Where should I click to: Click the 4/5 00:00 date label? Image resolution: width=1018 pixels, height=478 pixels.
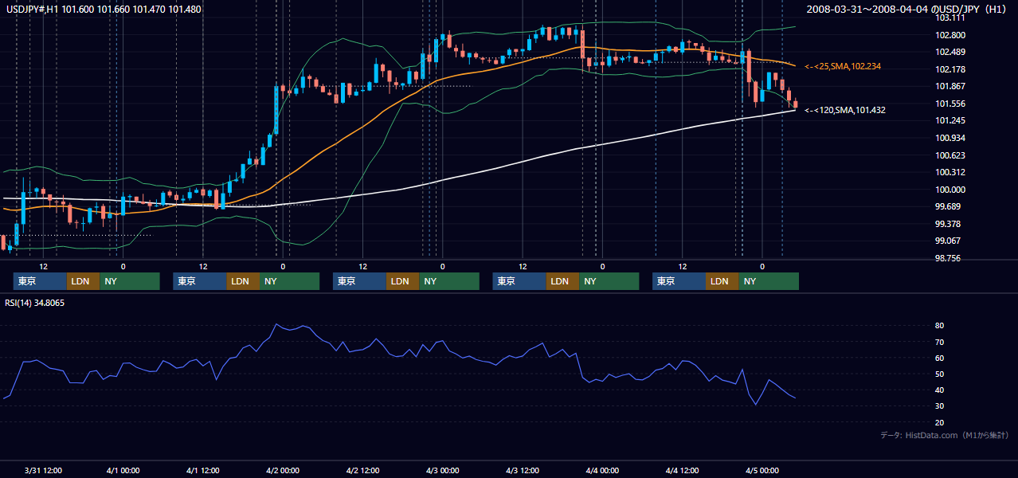pyautogui.click(x=762, y=470)
